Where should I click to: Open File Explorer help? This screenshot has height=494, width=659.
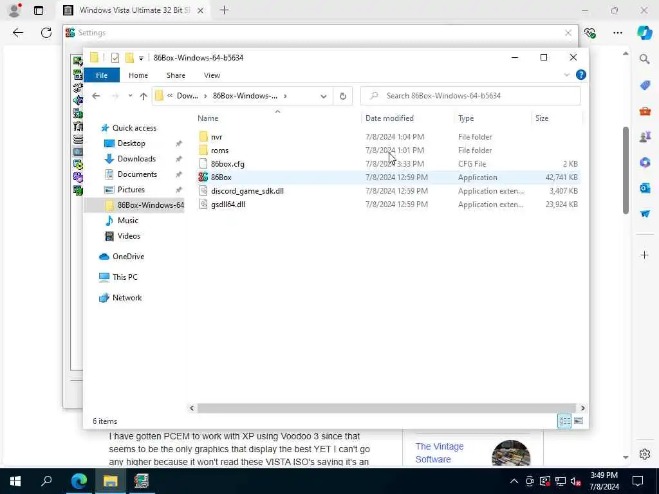pos(581,75)
